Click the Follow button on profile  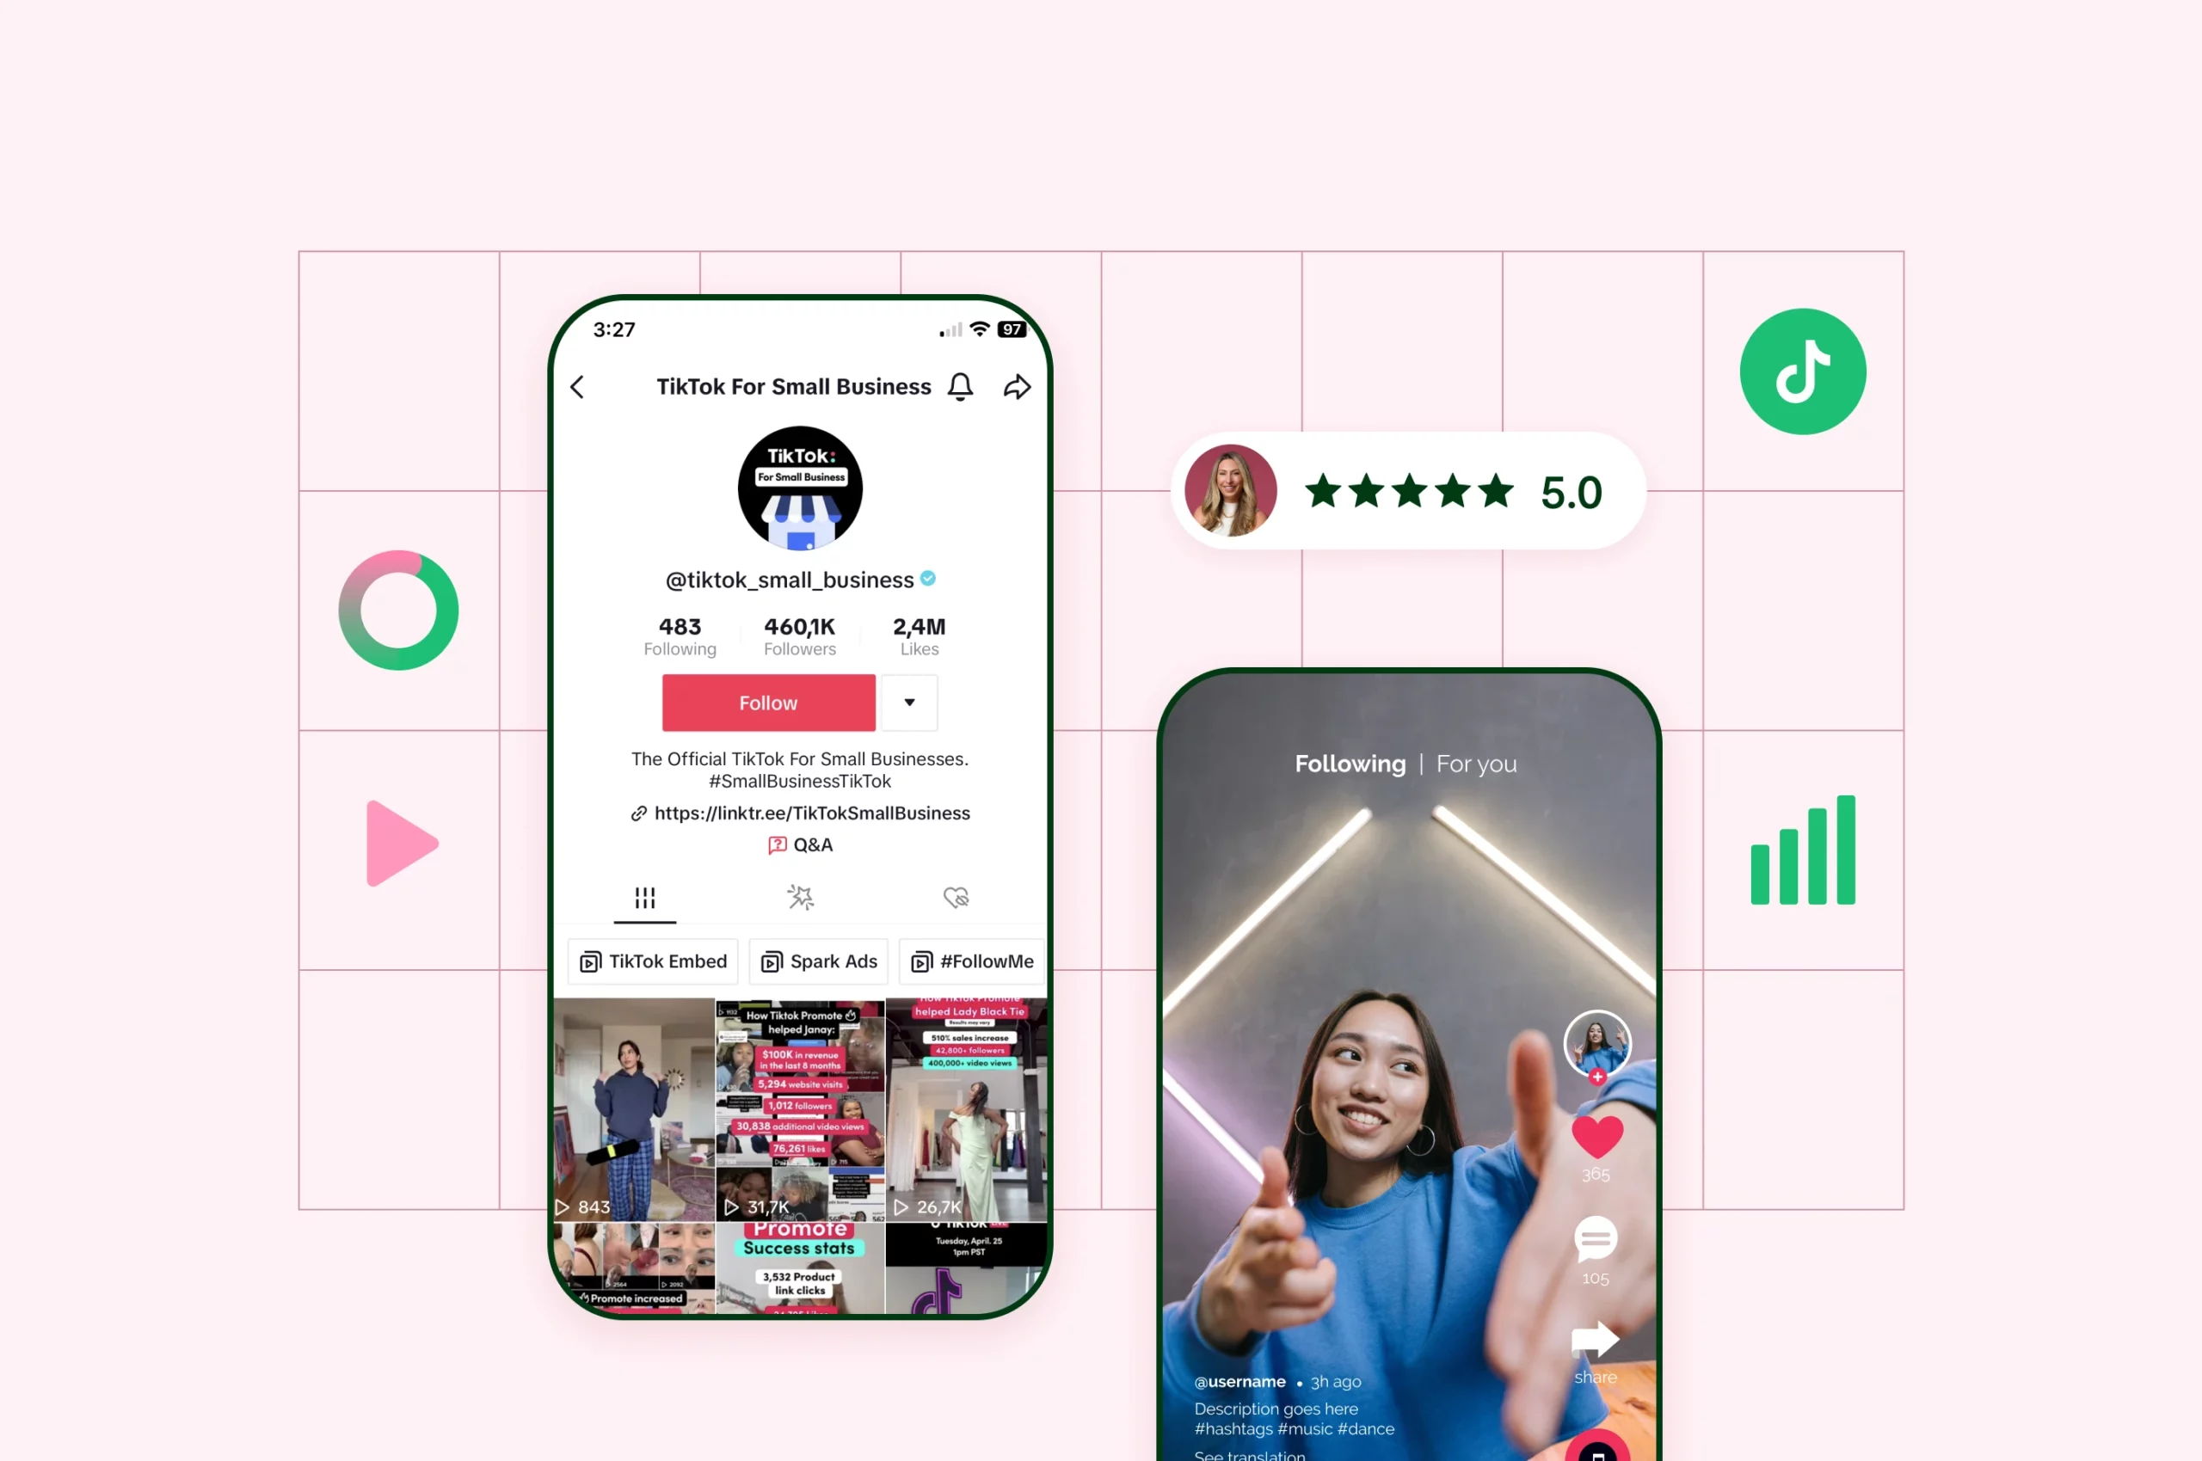pyautogui.click(x=766, y=703)
